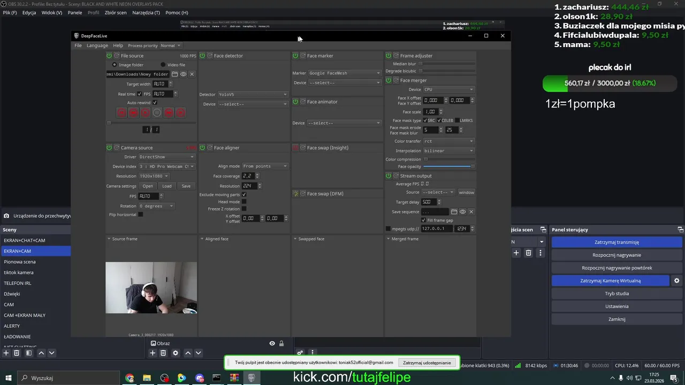Open the camera Resolution 1920x1080 dropdown

(x=154, y=176)
